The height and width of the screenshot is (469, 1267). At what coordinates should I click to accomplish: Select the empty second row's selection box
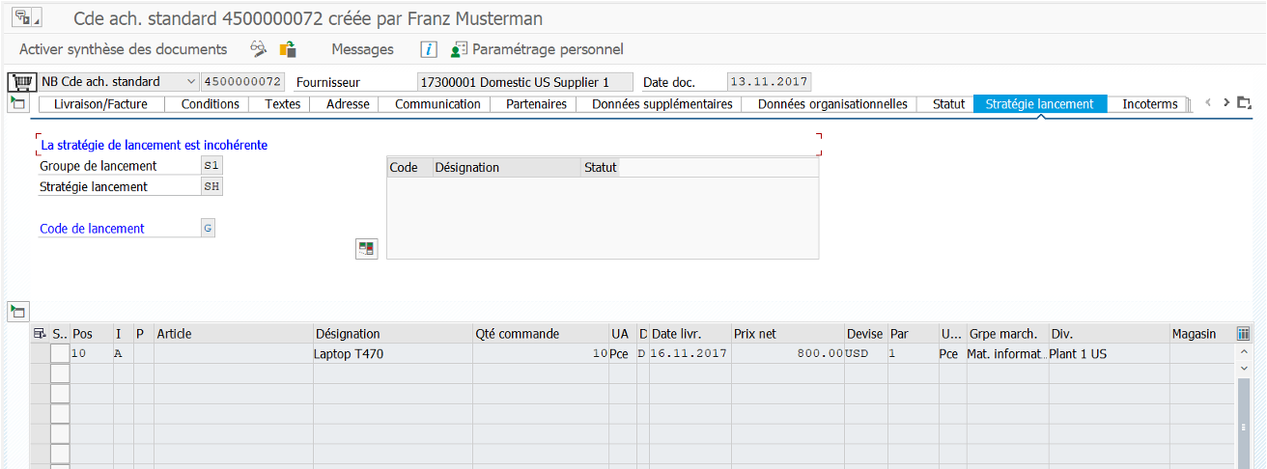click(x=60, y=373)
